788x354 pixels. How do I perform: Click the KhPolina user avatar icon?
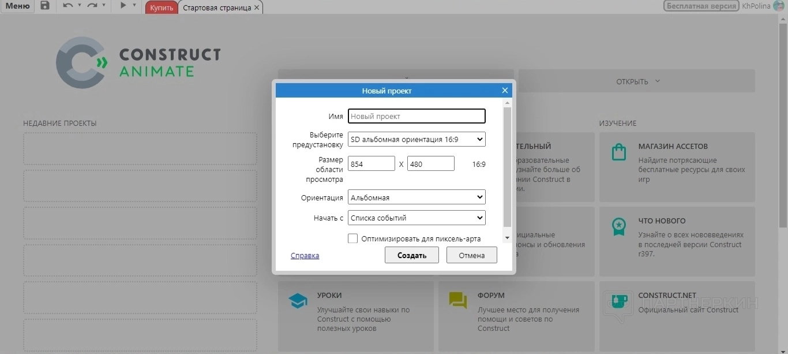(779, 6)
